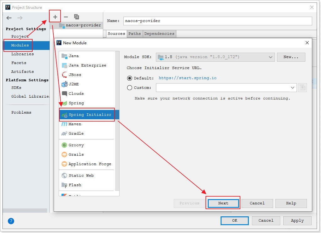Screen dimensions: 321x233
Task: Click the copy module icon
Action: pos(77,17)
